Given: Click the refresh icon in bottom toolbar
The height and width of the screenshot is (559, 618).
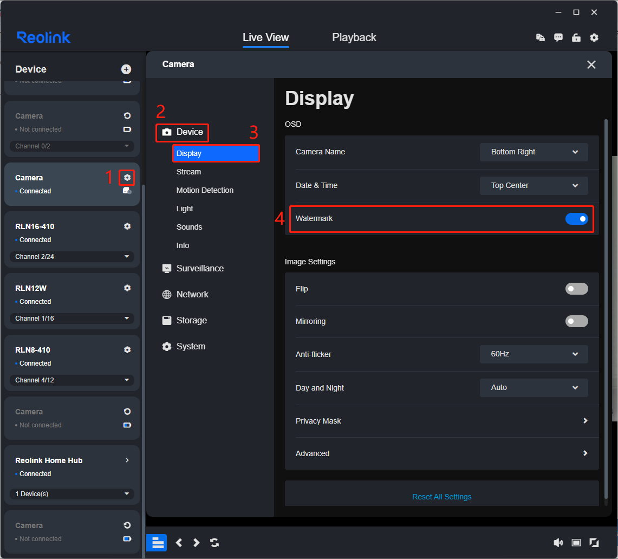Looking at the screenshot, I should tap(214, 543).
